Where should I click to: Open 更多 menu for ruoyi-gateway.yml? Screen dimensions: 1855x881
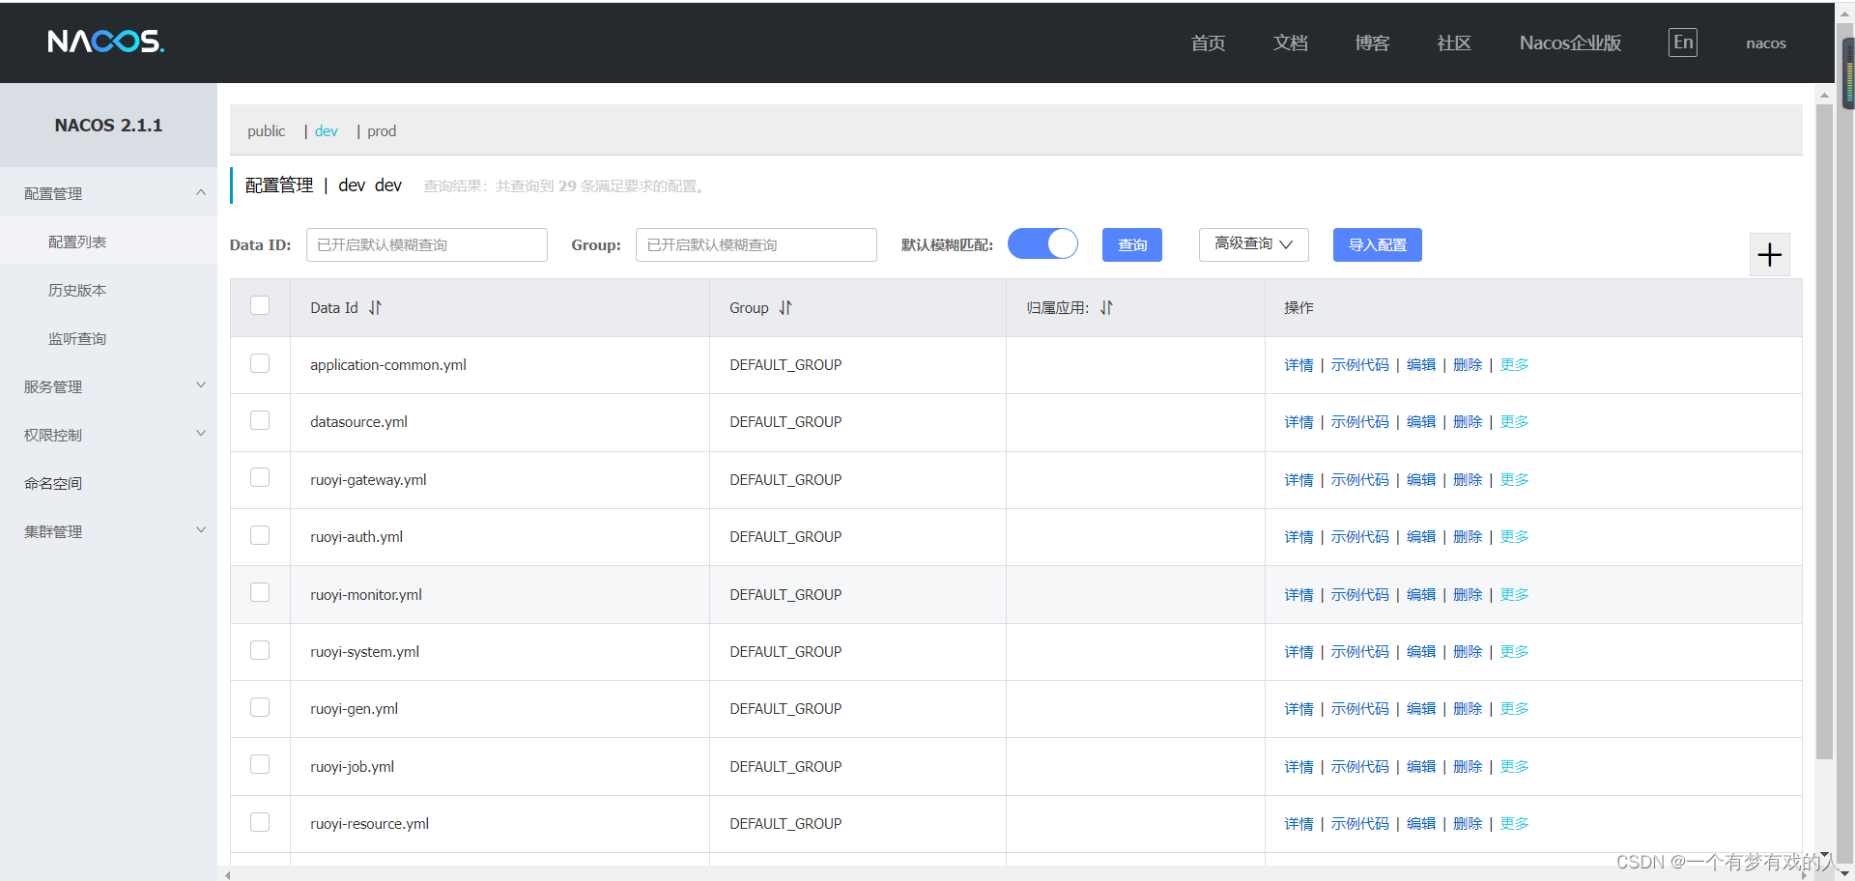click(1514, 479)
